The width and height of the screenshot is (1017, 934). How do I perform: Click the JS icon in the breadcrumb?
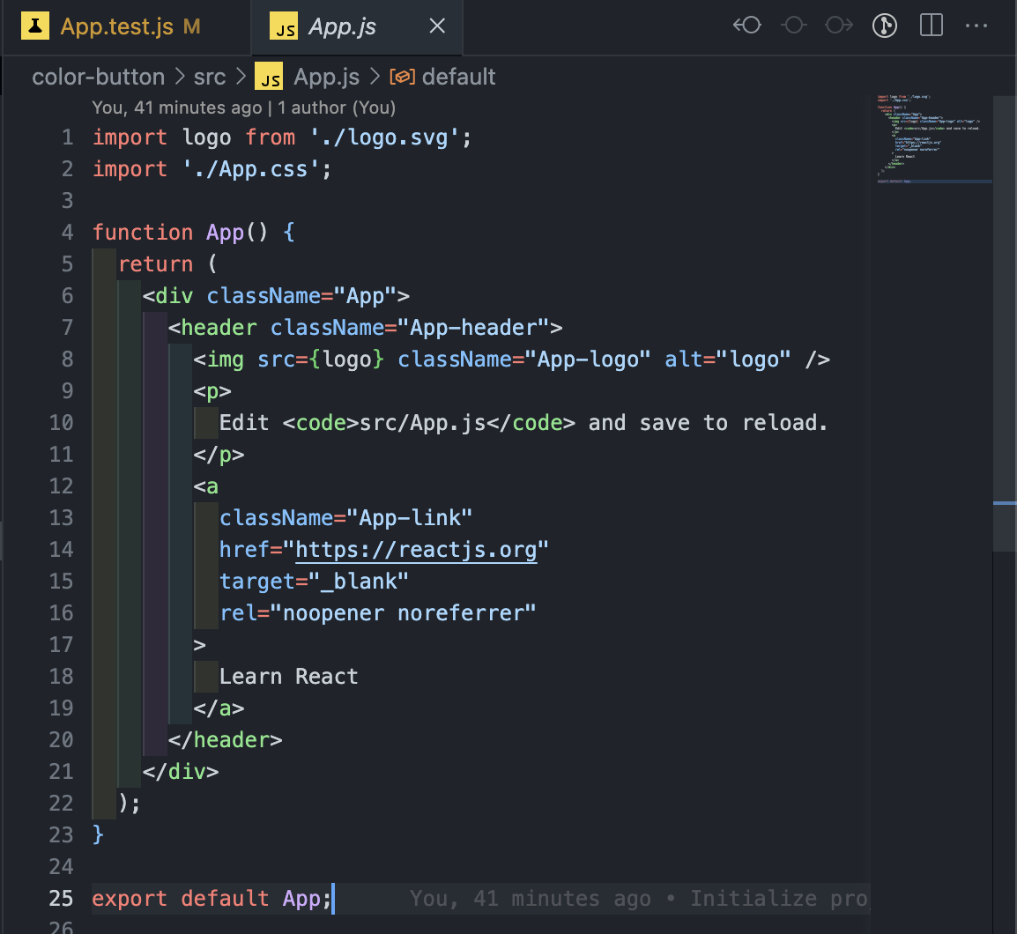[269, 77]
